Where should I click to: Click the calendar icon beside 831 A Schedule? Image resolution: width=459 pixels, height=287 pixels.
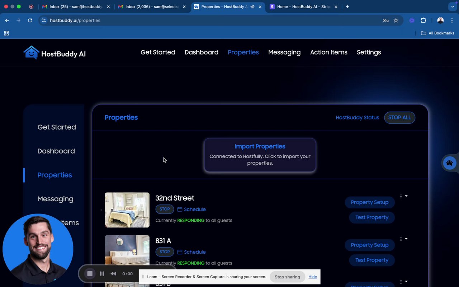(x=180, y=252)
